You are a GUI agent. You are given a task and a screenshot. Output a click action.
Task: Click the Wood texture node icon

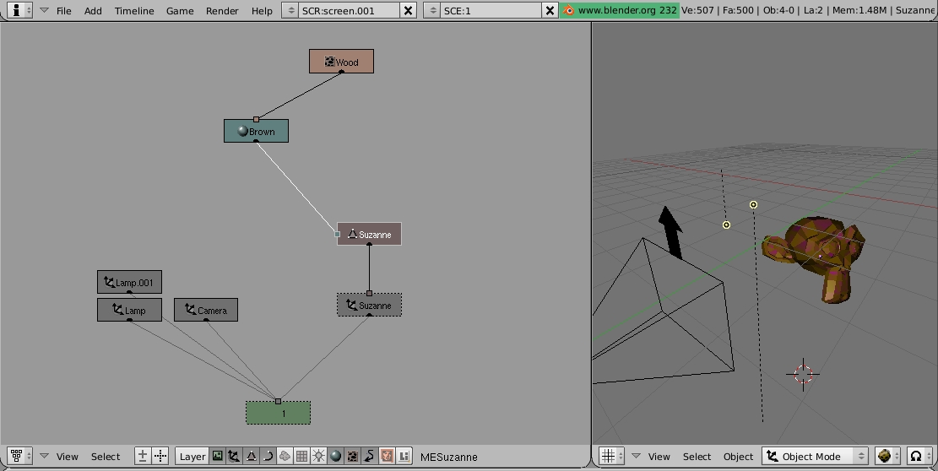pos(329,62)
